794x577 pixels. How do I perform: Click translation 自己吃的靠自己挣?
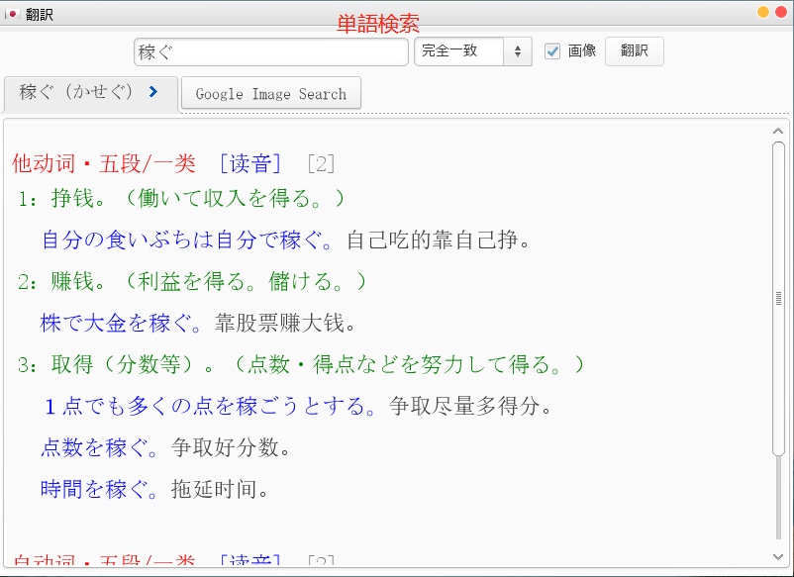[x=439, y=240]
